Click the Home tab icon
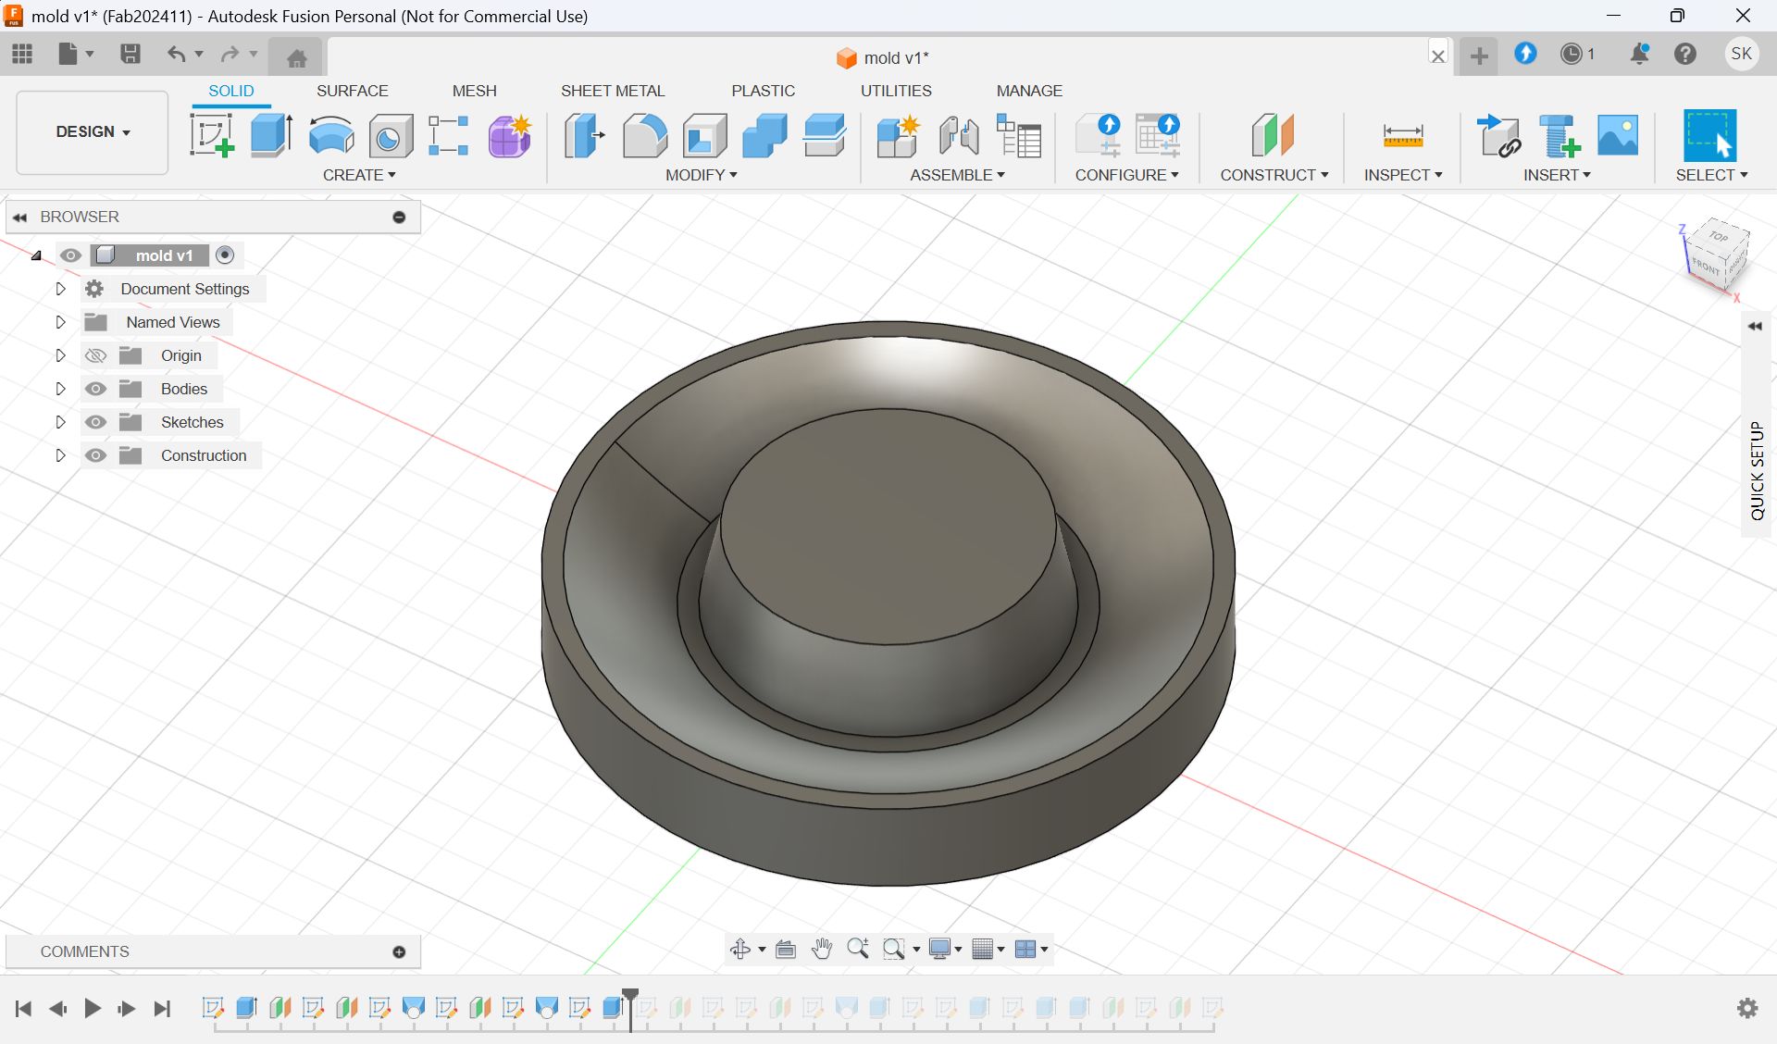This screenshot has width=1777, height=1044. pyautogui.click(x=296, y=58)
